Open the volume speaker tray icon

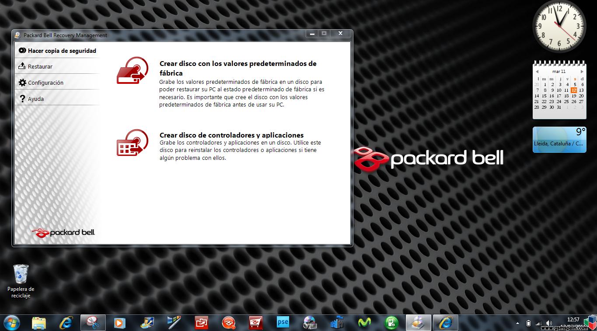tap(549, 324)
